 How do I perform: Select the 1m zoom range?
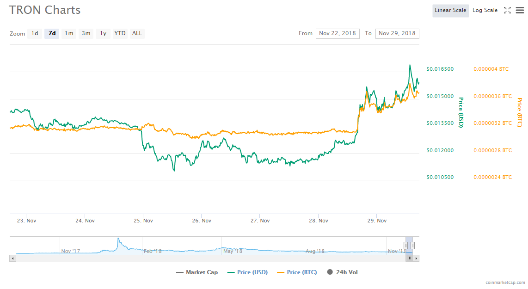[69, 33]
